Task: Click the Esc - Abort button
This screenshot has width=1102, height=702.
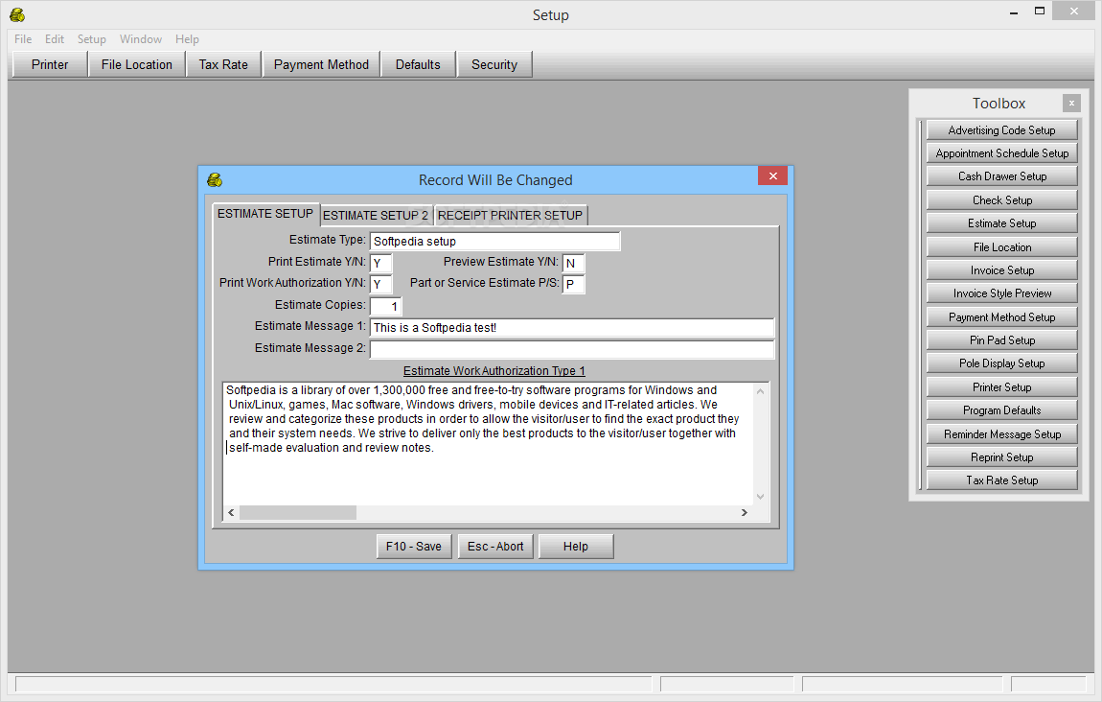Action: 495,547
